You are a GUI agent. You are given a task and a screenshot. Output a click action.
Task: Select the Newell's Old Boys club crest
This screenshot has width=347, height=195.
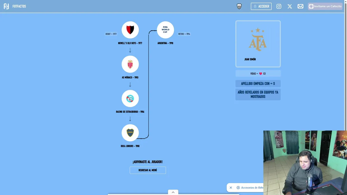(x=130, y=30)
